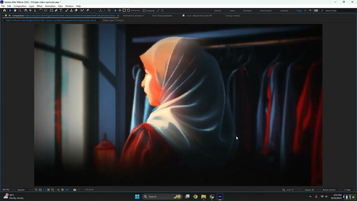Open the Active Camera view dropdown
The height and width of the screenshot is (201, 357).
pos(331,190)
